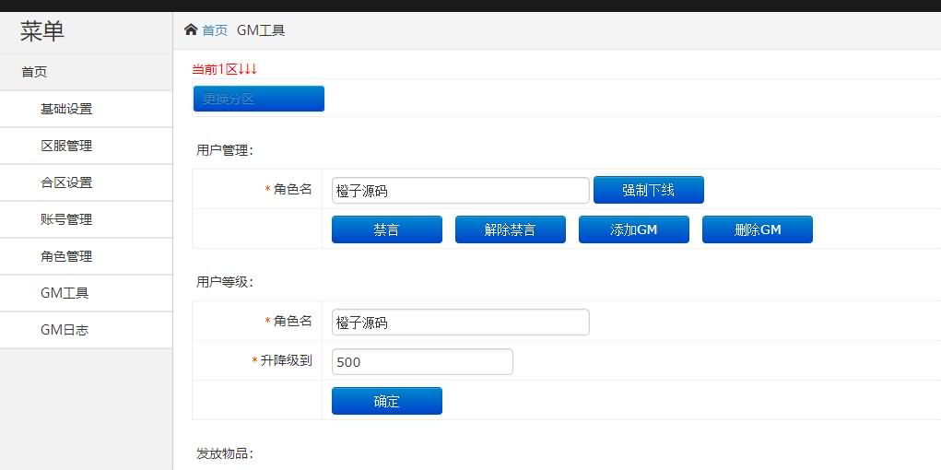Focus 角色名 field under 用户等级
Viewport: 941px width, 470px height.
pyautogui.click(x=460, y=323)
